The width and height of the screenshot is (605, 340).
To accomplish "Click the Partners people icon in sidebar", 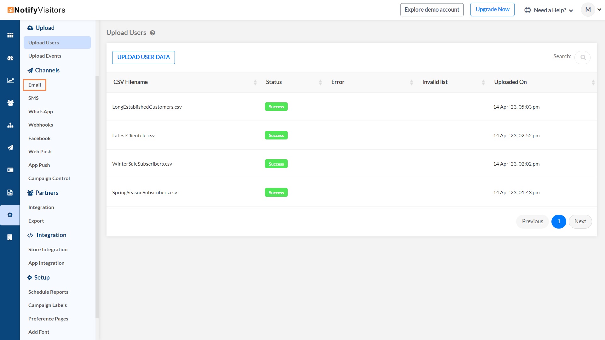I will tap(30, 193).
